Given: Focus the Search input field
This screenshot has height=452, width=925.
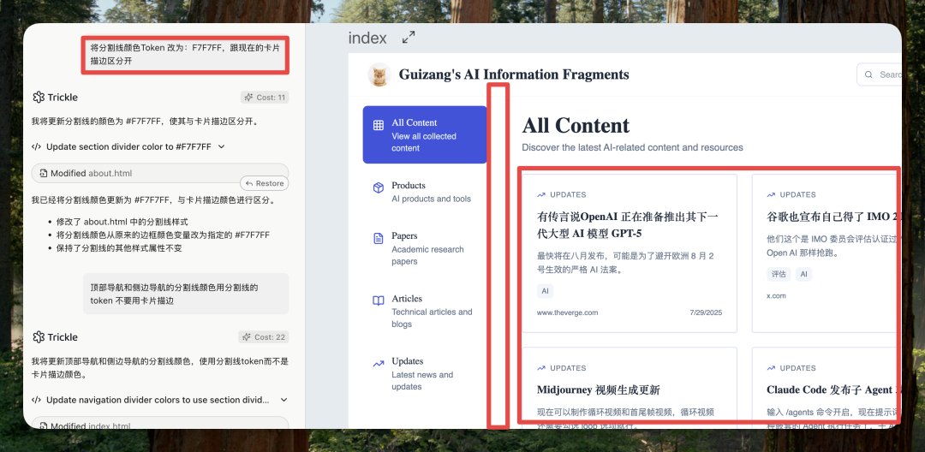Looking at the screenshot, I should pos(879,74).
